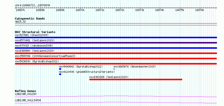This screenshot has width=224, height=106.
Task: Select the red nsv6369890 variant bar
Action: click(116, 53)
